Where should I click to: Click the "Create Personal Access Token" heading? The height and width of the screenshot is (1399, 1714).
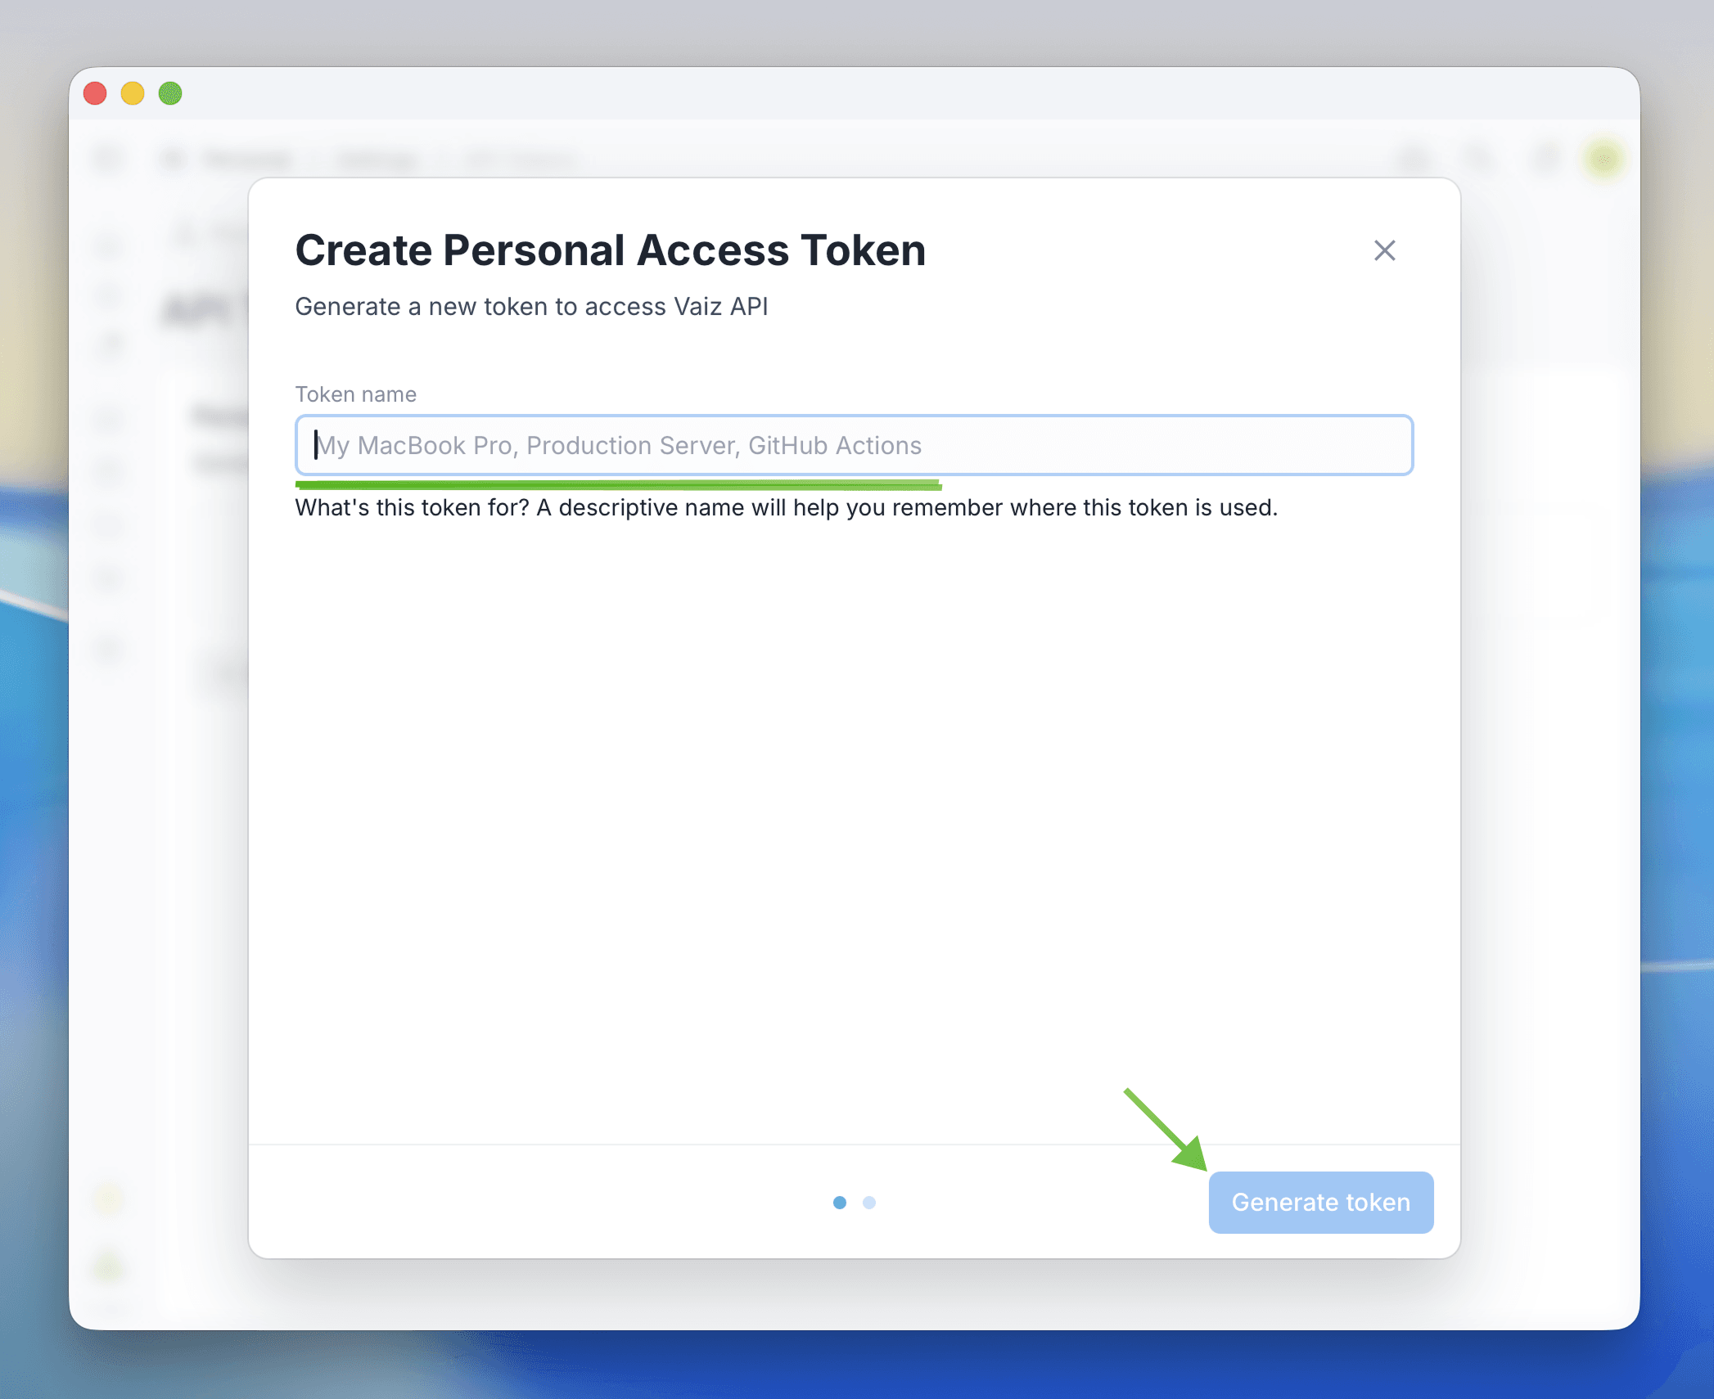point(610,250)
